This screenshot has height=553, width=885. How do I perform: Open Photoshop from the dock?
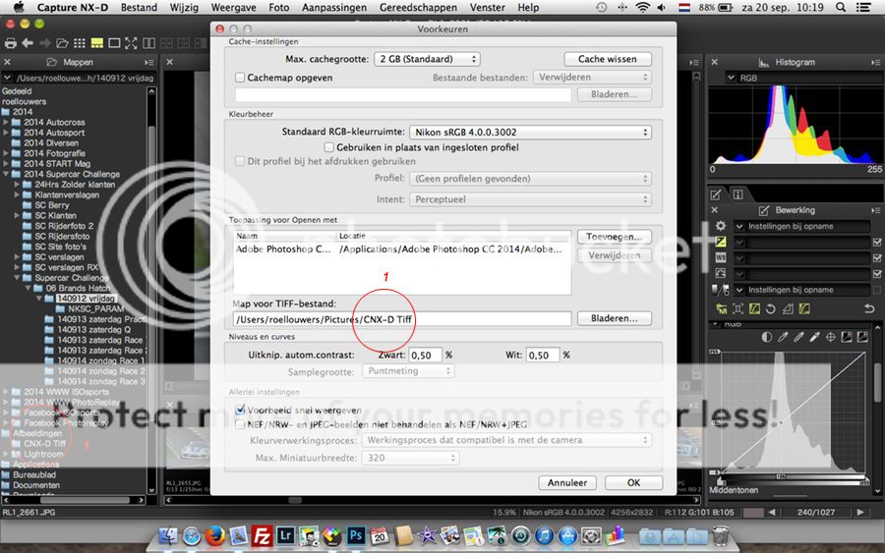tap(356, 535)
